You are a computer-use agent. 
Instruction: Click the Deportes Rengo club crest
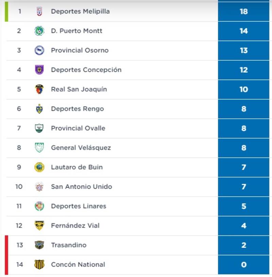tap(39, 109)
